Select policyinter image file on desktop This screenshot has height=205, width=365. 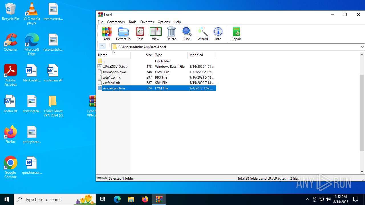click(32, 135)
